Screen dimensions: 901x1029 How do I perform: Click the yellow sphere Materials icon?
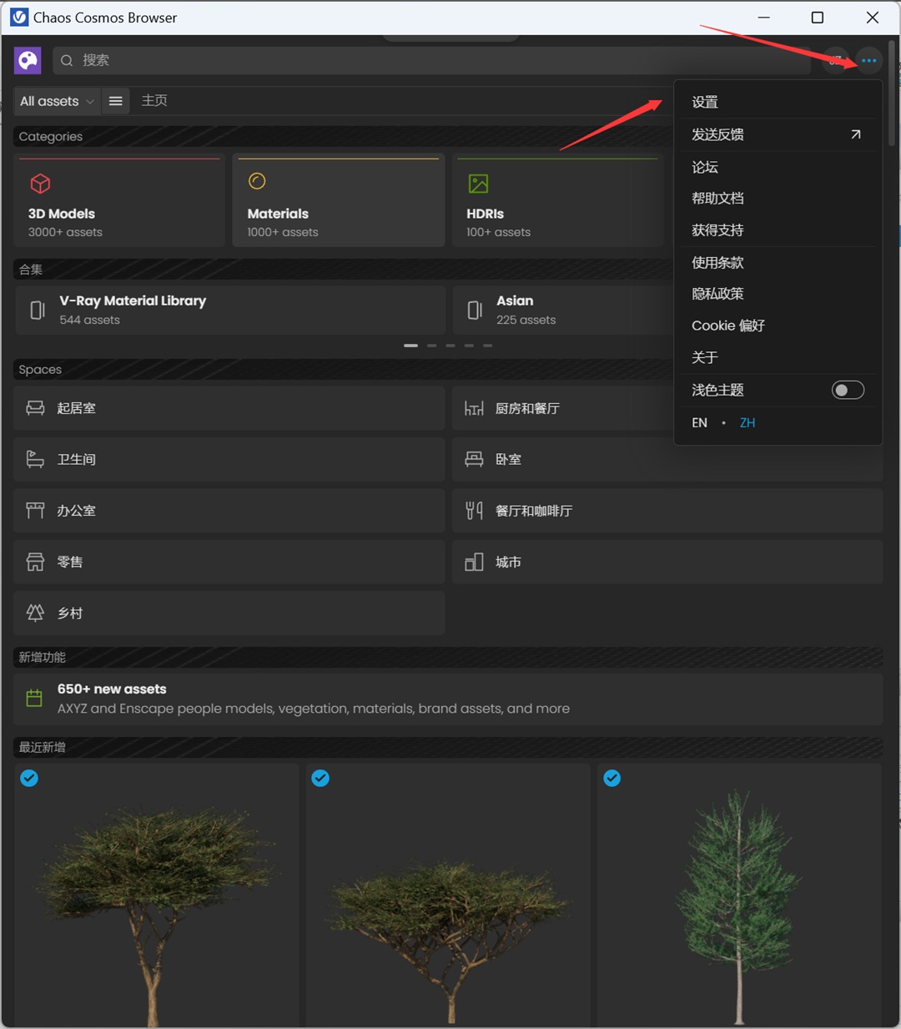257,181
